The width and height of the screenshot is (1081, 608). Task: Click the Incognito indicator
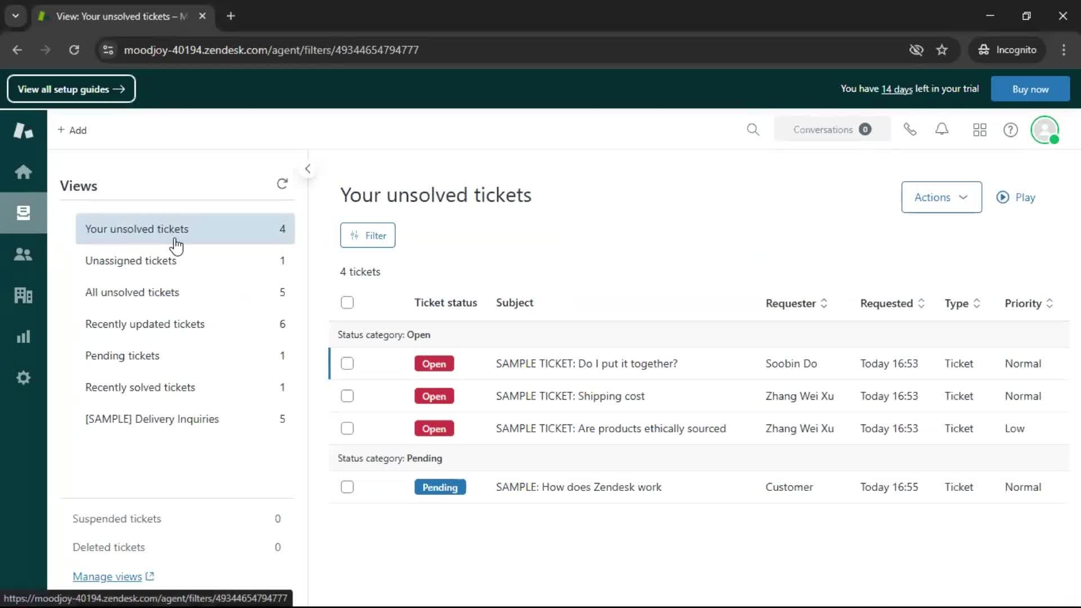(1007, 50)
